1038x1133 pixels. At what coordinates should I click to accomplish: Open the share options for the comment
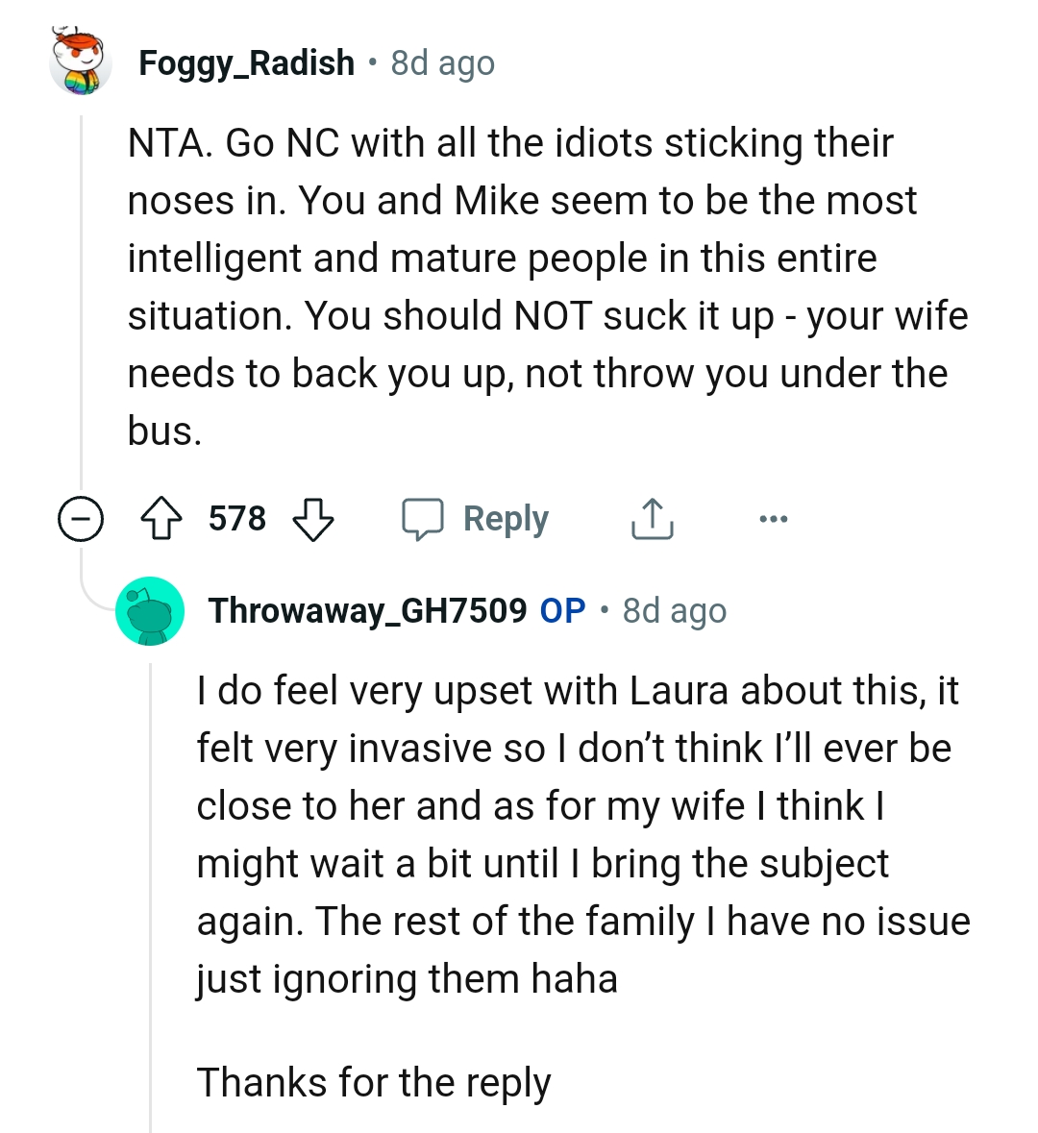point(652,517)
